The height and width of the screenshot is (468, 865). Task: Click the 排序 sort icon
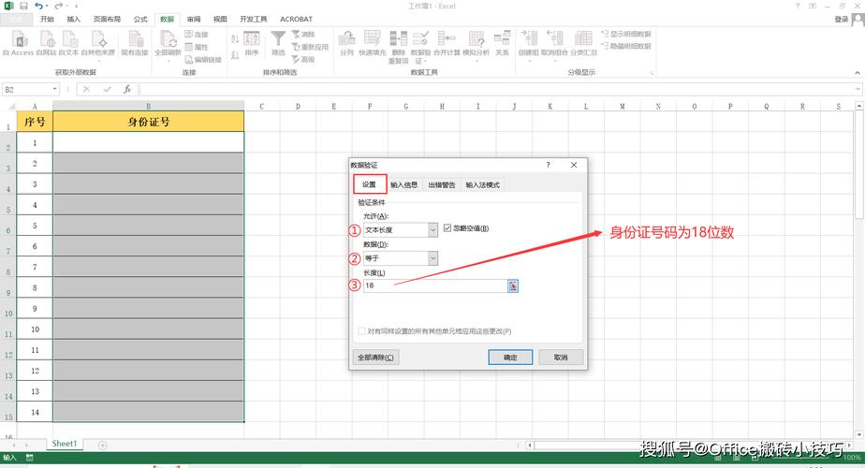click(x=251, y=40)
